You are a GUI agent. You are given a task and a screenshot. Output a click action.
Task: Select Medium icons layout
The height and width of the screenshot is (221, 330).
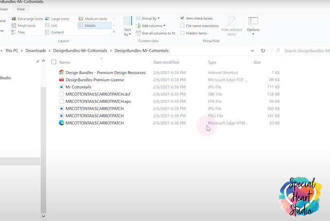tap(93, 19)
